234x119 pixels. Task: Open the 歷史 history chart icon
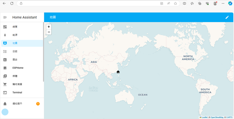click(x=5, y=60)
